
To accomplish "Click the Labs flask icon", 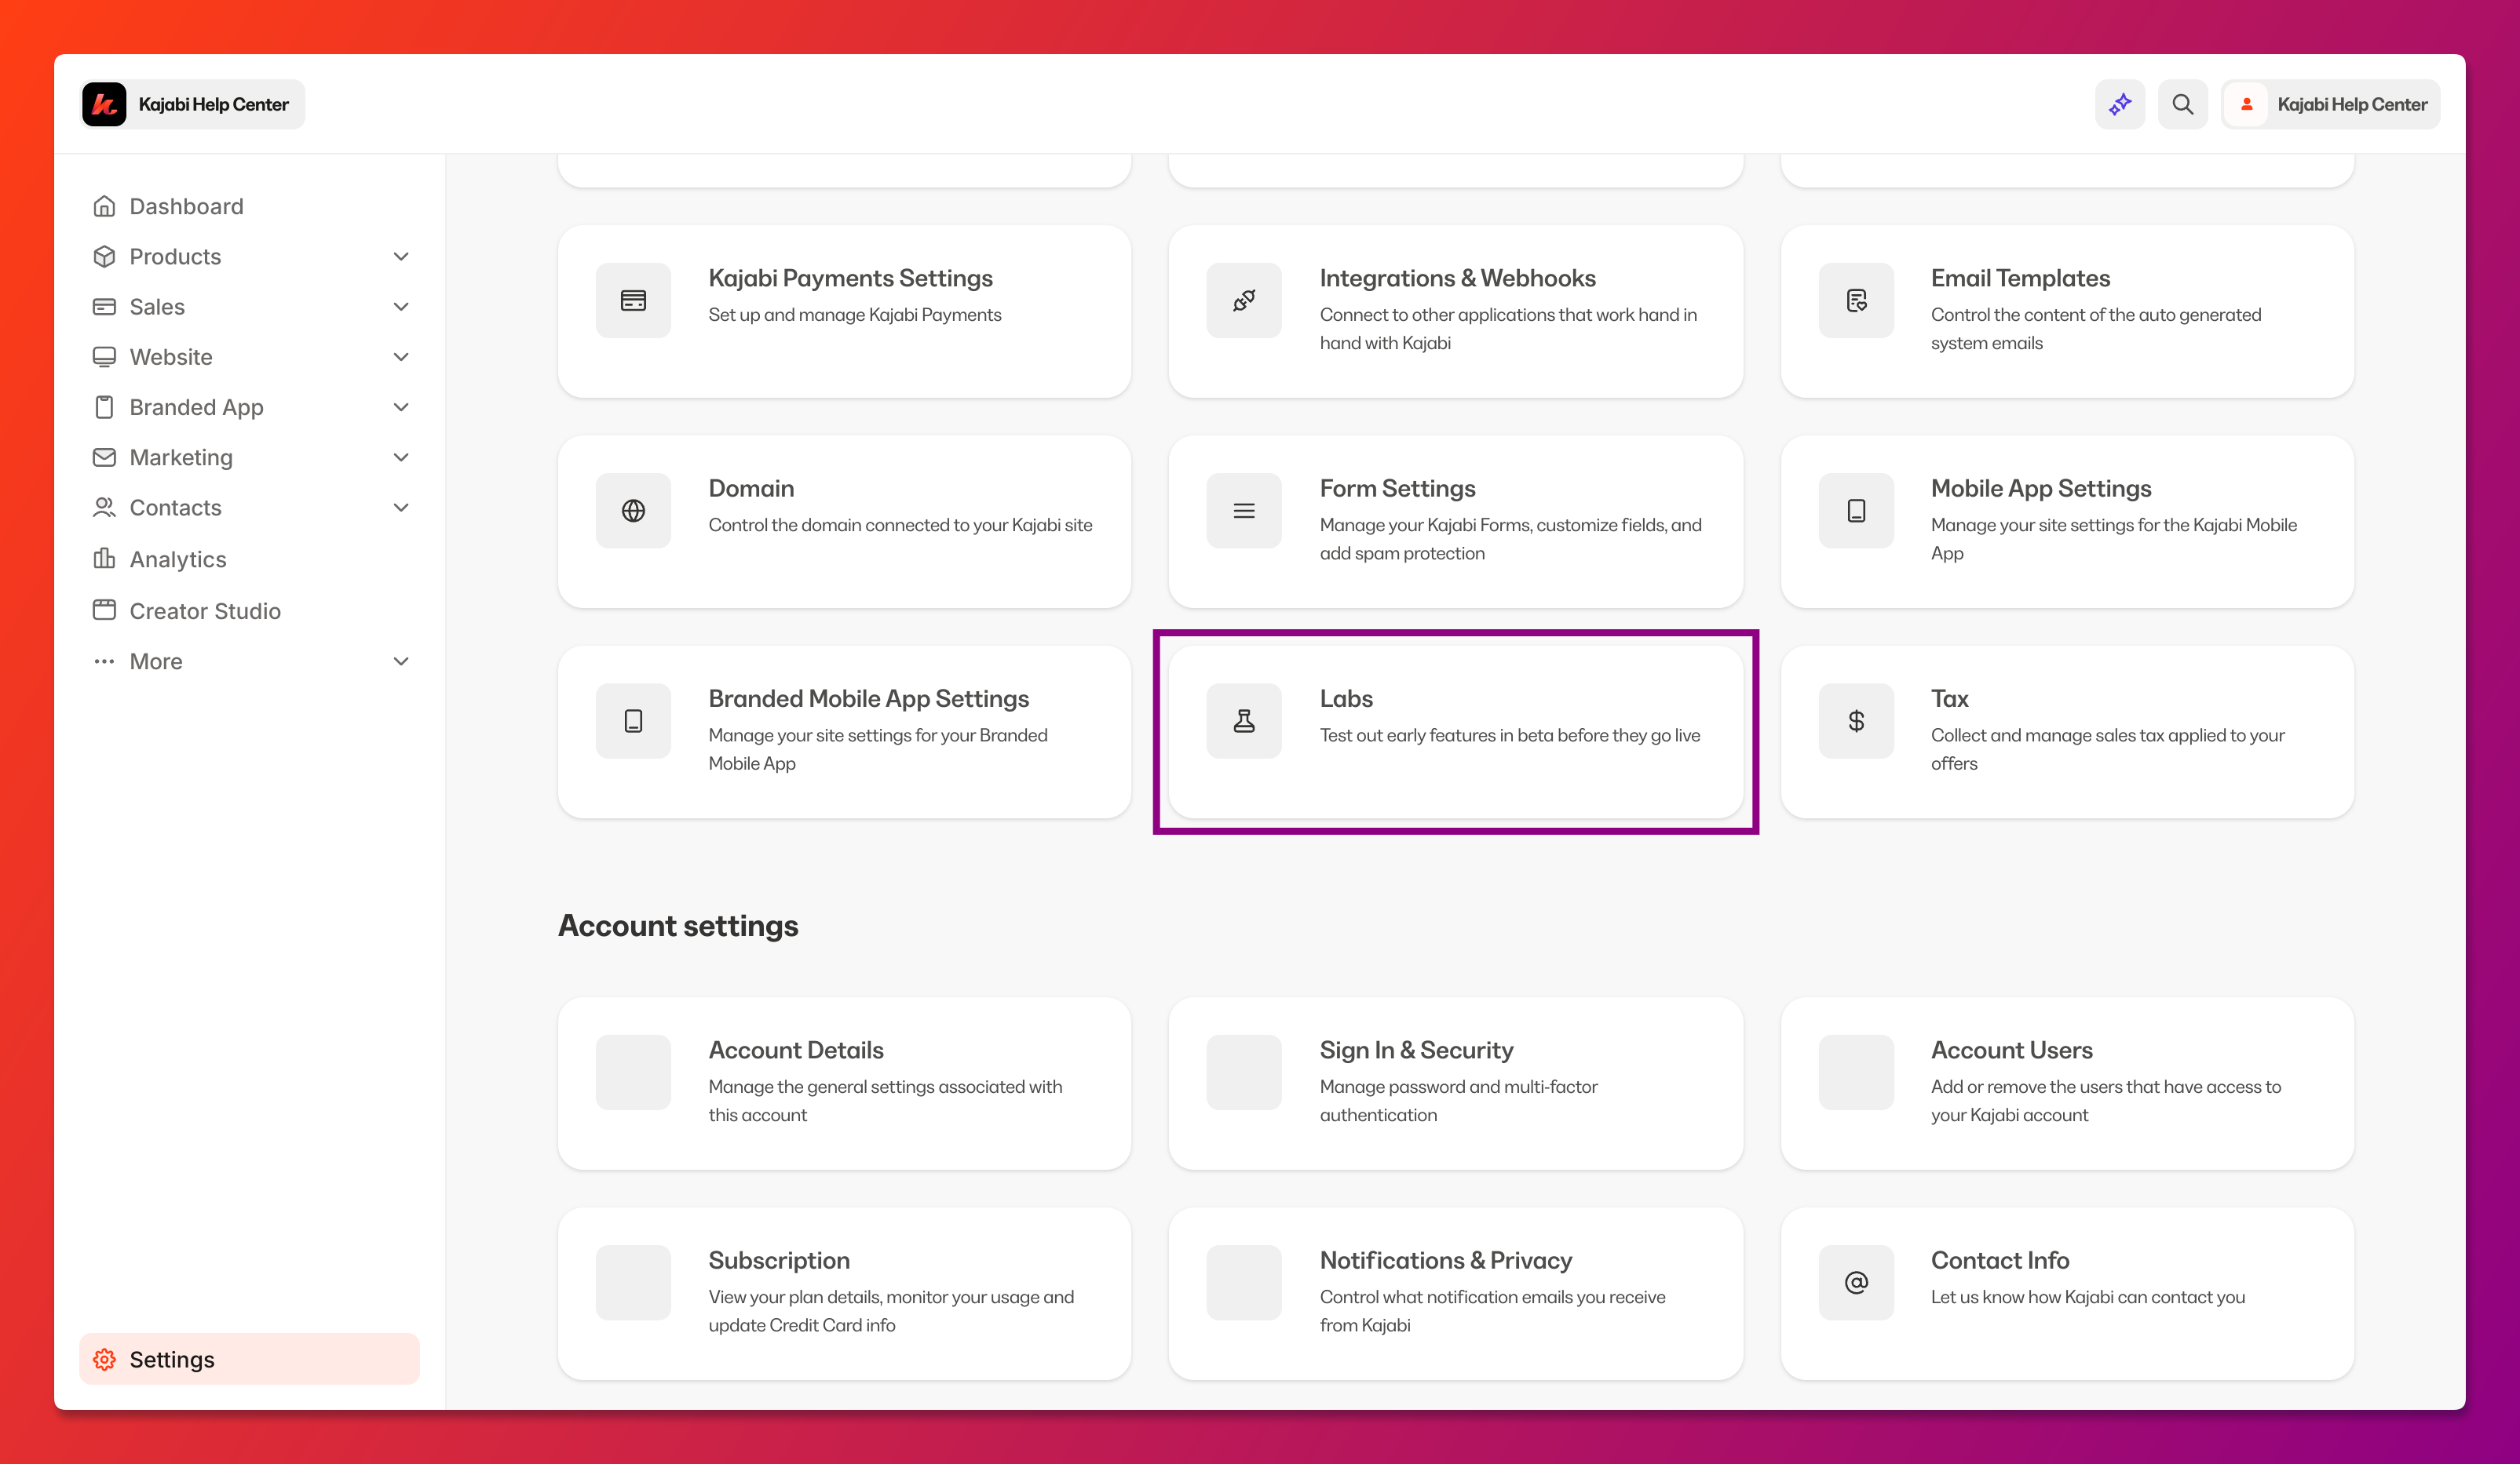I will (x=1244, y=720).
